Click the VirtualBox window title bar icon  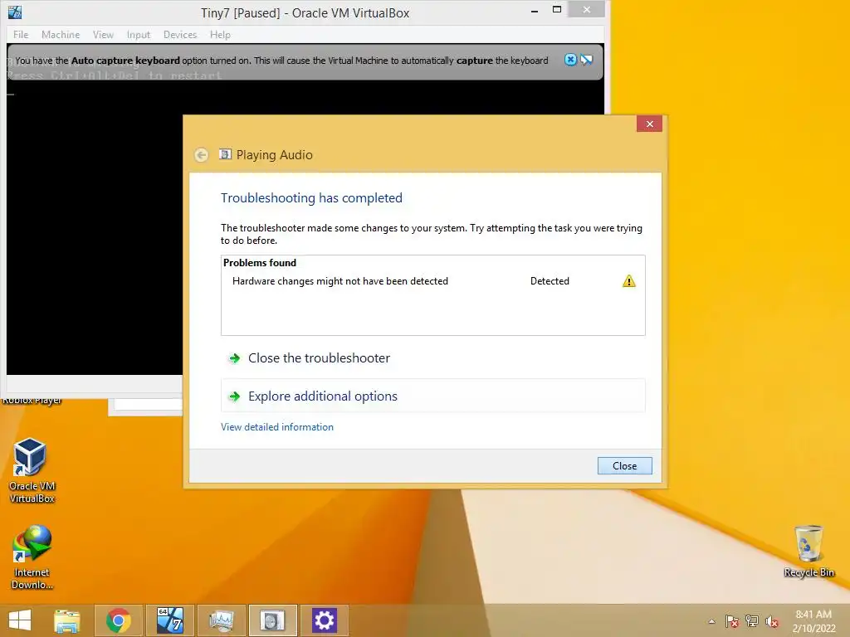tap(15, 12)
